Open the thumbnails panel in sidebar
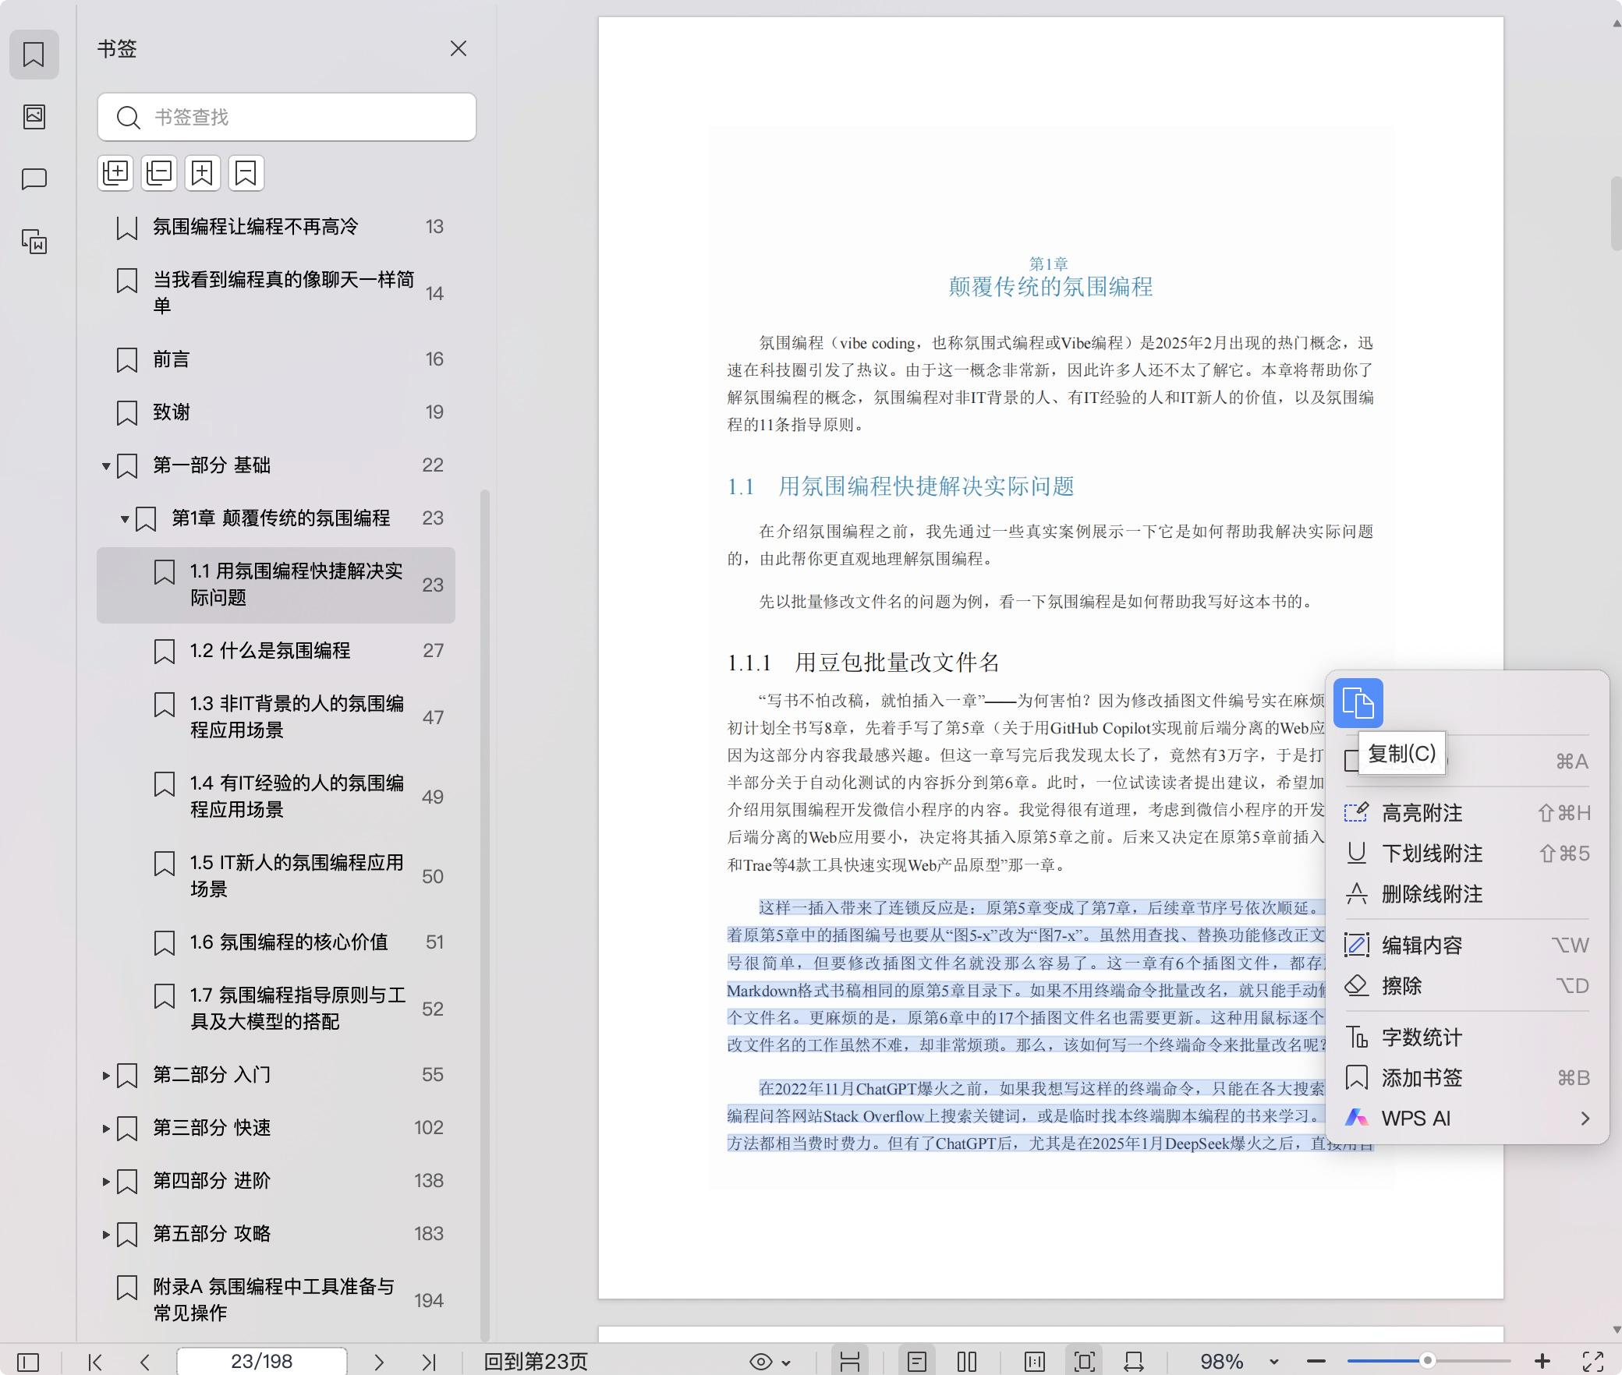1622x1375 pixels. [x=34, y=117]
